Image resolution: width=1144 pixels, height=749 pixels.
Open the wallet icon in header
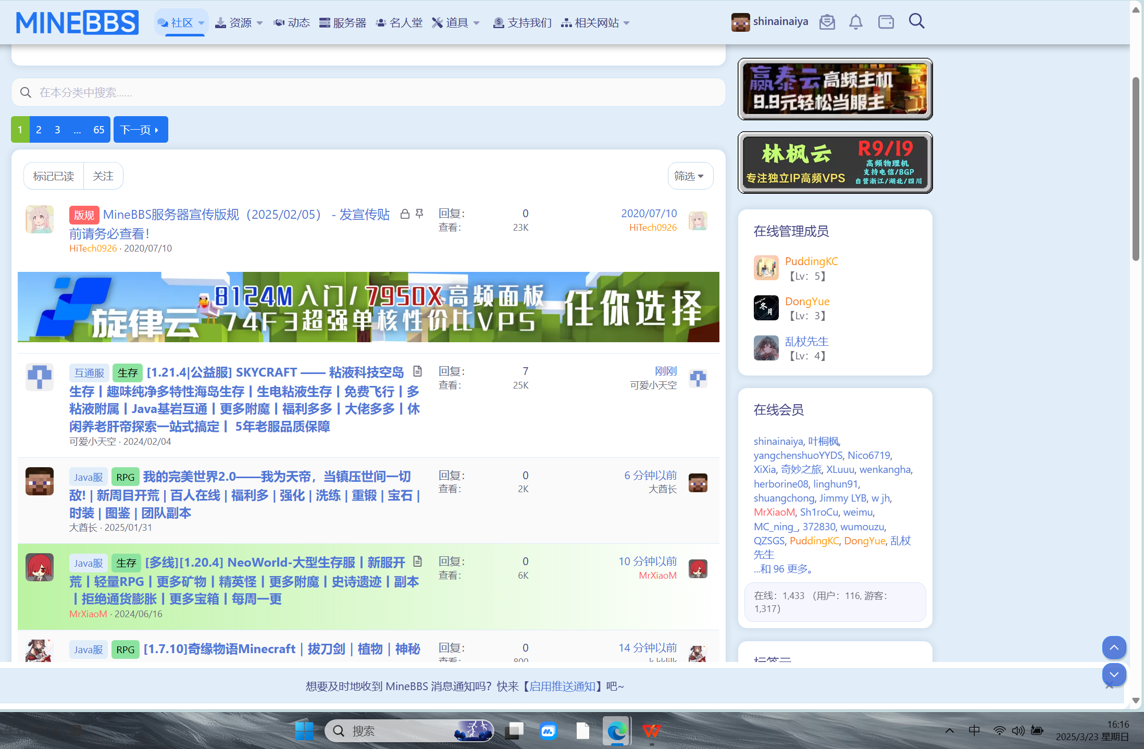tap(886, 22)
